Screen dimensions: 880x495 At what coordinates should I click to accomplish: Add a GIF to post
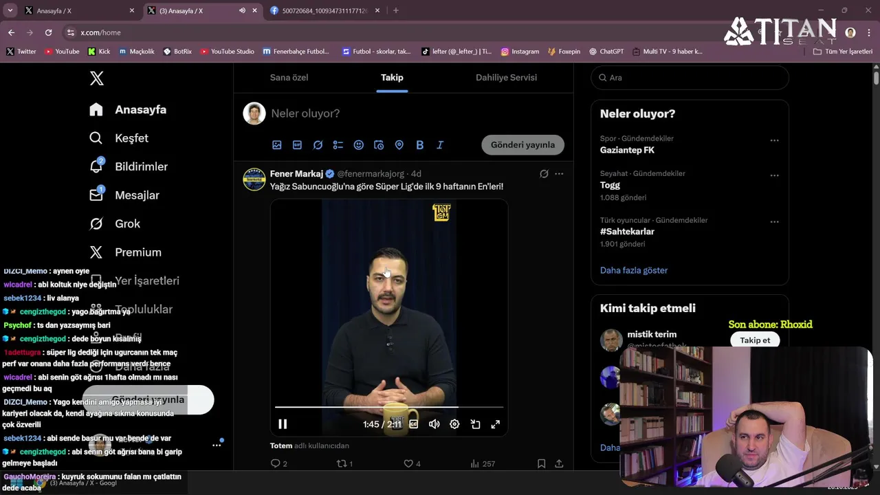coord(297,145)
